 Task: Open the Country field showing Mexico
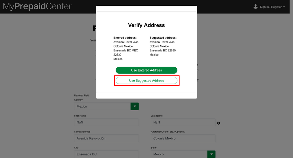102,106
